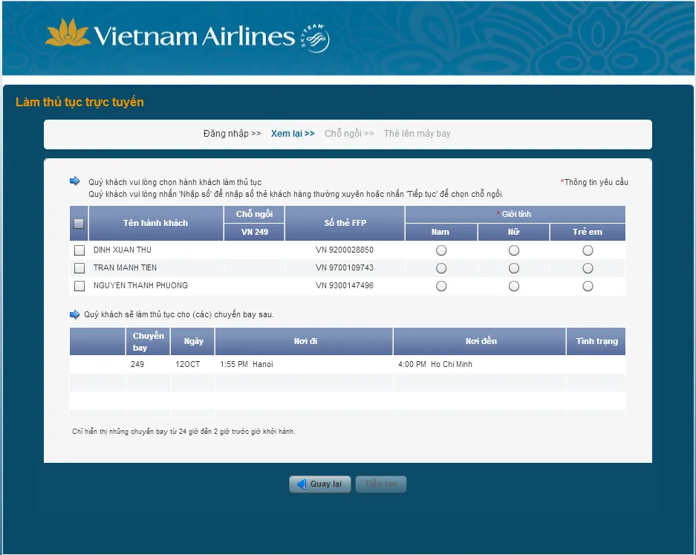Screen dimensions: 696x555
Task: Click the Tình trạng column header
Action: click(x=596, y=342)
